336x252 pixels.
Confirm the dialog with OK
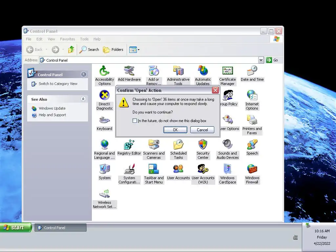[175, 130]
